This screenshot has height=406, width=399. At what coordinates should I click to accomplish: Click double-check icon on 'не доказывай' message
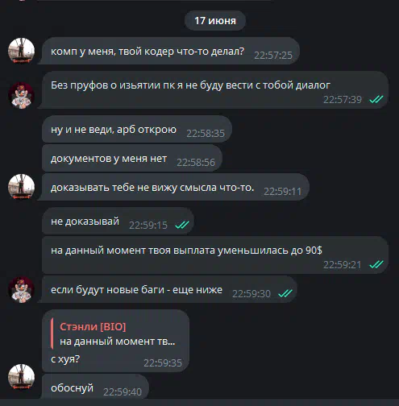click(182, 225)
